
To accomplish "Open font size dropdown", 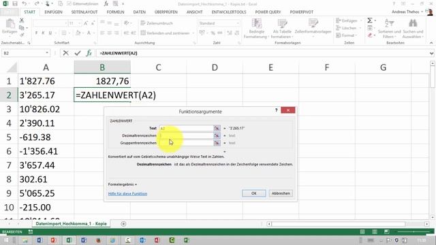I will point(80,23).
